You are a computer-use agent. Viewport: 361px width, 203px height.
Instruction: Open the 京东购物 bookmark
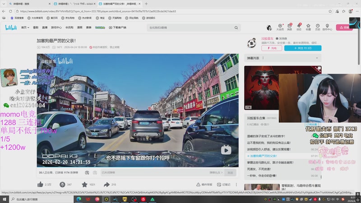point(69,18)
